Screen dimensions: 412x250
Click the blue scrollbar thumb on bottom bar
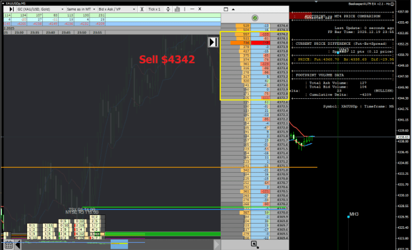(119, 244)
